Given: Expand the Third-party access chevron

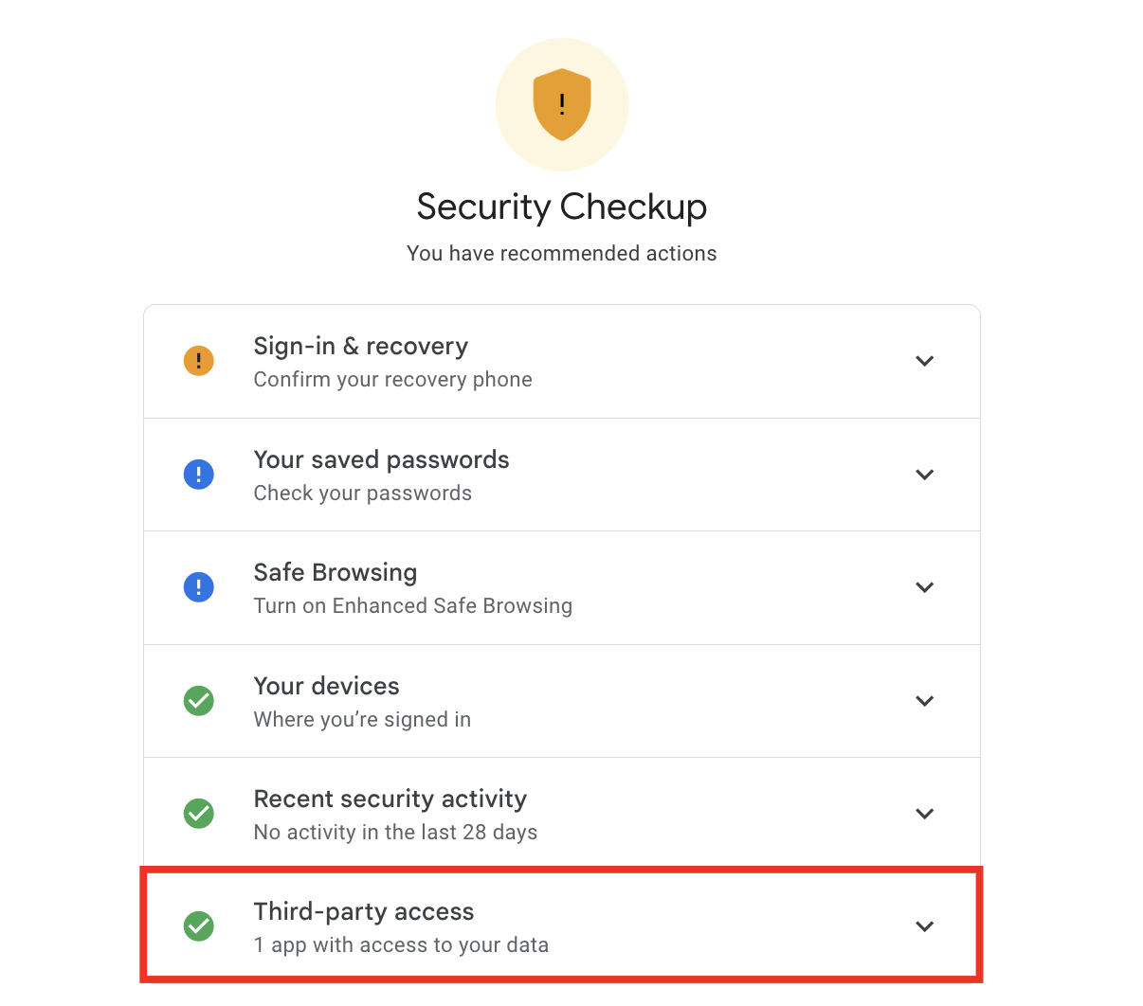Looking at the screenshot, I should pyautogui.click(x=925, y=926).
